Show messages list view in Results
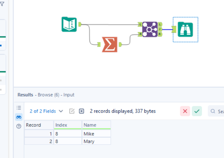224x158 pixels. [x=19, y=108]
